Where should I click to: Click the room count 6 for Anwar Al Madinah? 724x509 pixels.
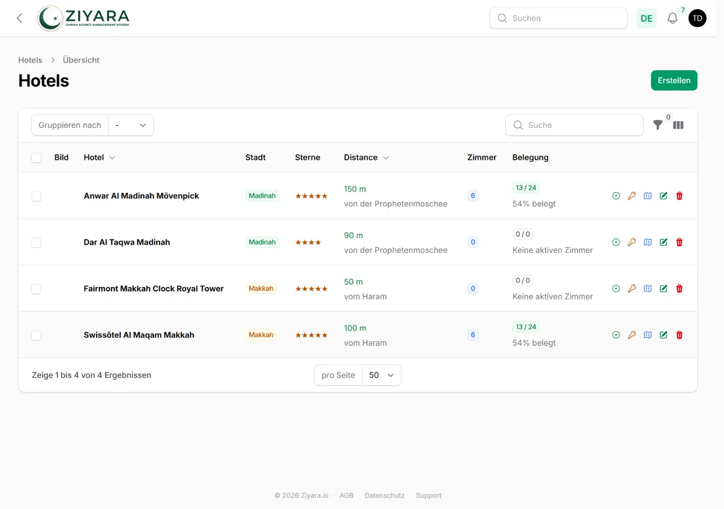473,196
